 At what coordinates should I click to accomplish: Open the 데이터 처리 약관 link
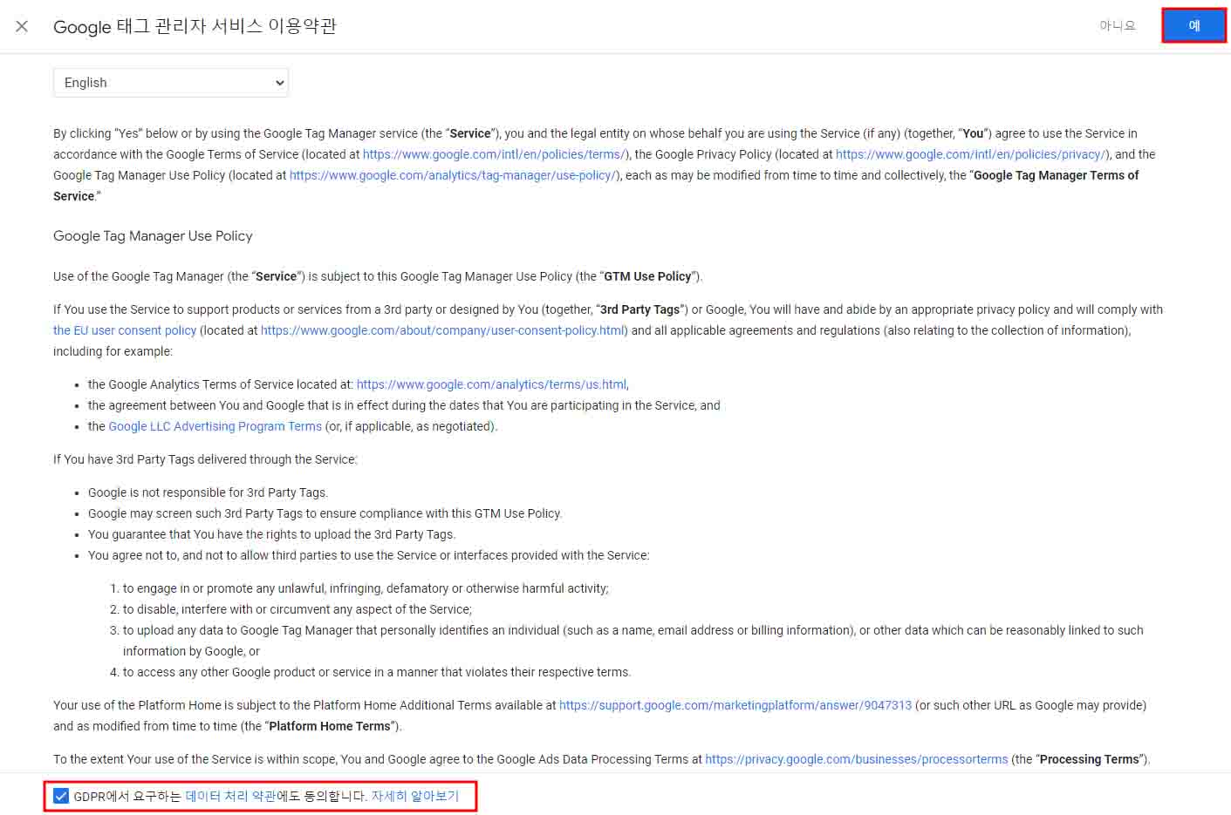coord(231,796)
